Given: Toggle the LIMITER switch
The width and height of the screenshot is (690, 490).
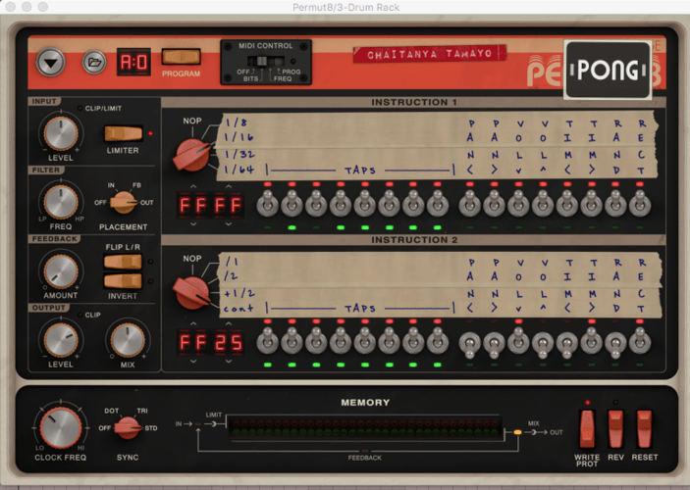Looking at the screenshot, I should pos(124,133).
